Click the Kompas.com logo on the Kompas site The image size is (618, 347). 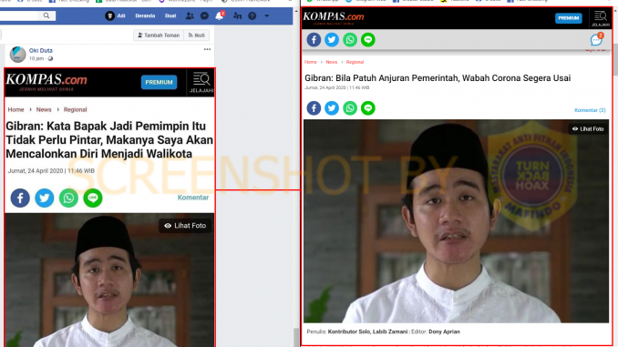pyautogui.click(x=334, y=17)
